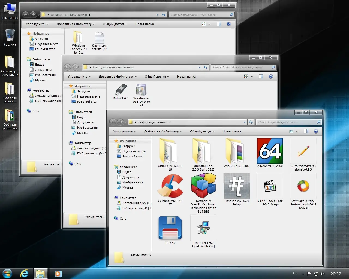The image size is (349, 279).
Task: Click Новая папка in Активатор + MAC ключи window
Action: click(x=144, y=24)
